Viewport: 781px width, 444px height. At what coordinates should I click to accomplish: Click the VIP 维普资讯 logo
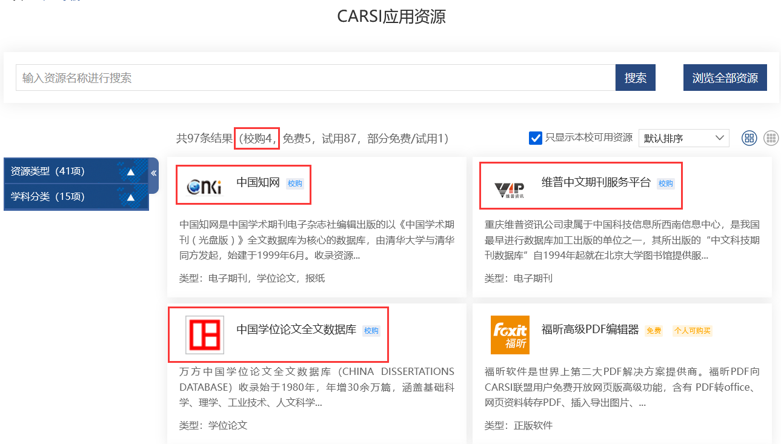click(x=510, y=190)
